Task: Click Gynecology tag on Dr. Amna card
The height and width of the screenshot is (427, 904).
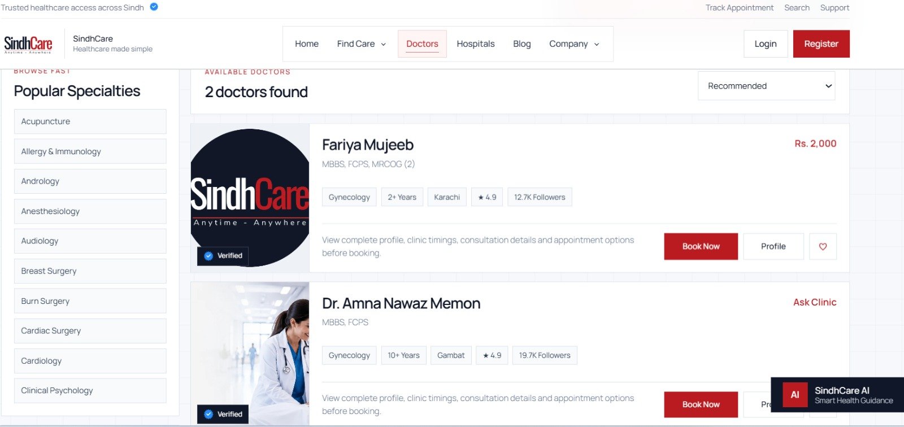Action: 349,355
